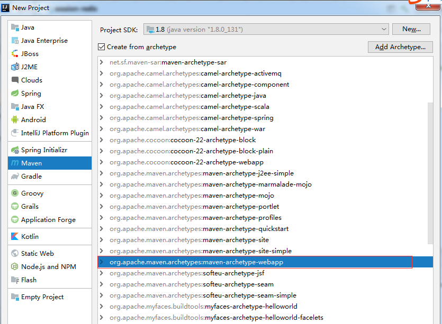Click the SDK folder icon in combo box
This screenshot has height=324, width=442.
[x=150, y=29]
